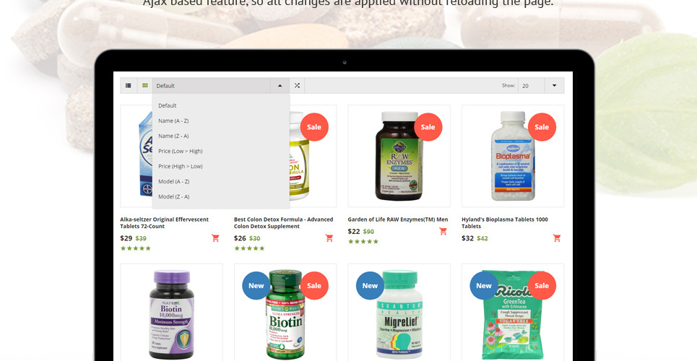Click Sale badge on RAW Enzymes product
The image size is (697, 361).
pos(428,127)
